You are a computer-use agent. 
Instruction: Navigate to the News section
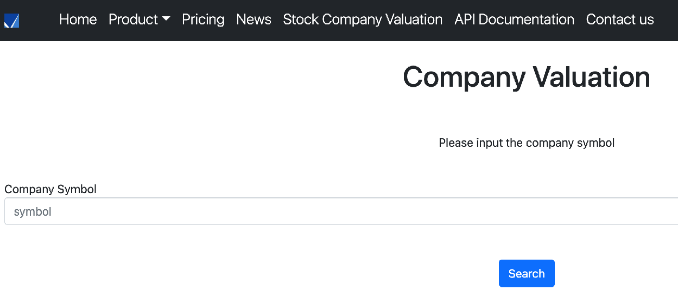coord(254,20)
